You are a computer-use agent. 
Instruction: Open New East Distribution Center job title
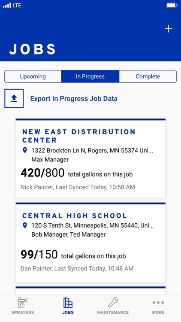coord(79,136)
